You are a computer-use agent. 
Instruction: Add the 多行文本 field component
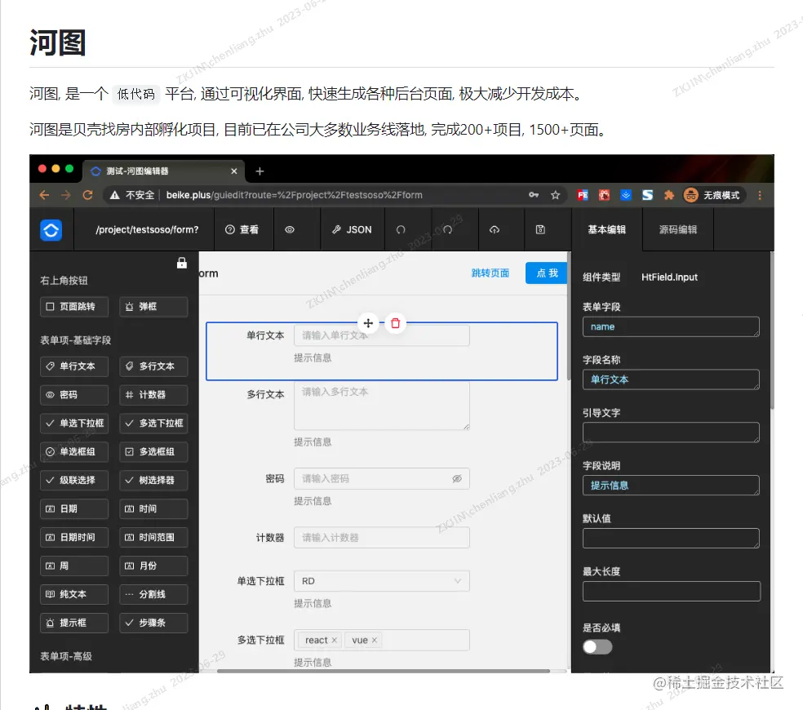click(x=153, y=366)
